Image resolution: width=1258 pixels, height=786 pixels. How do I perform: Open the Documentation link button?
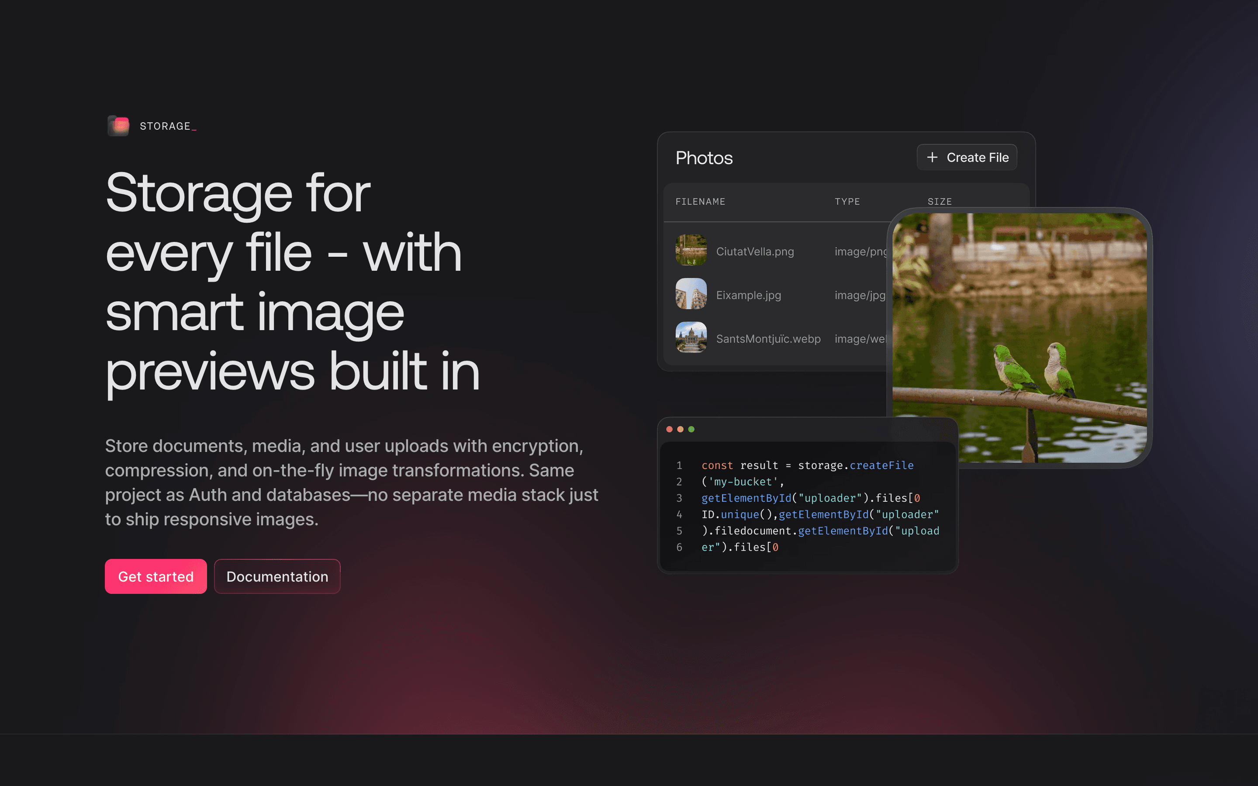tap(277, 576)
